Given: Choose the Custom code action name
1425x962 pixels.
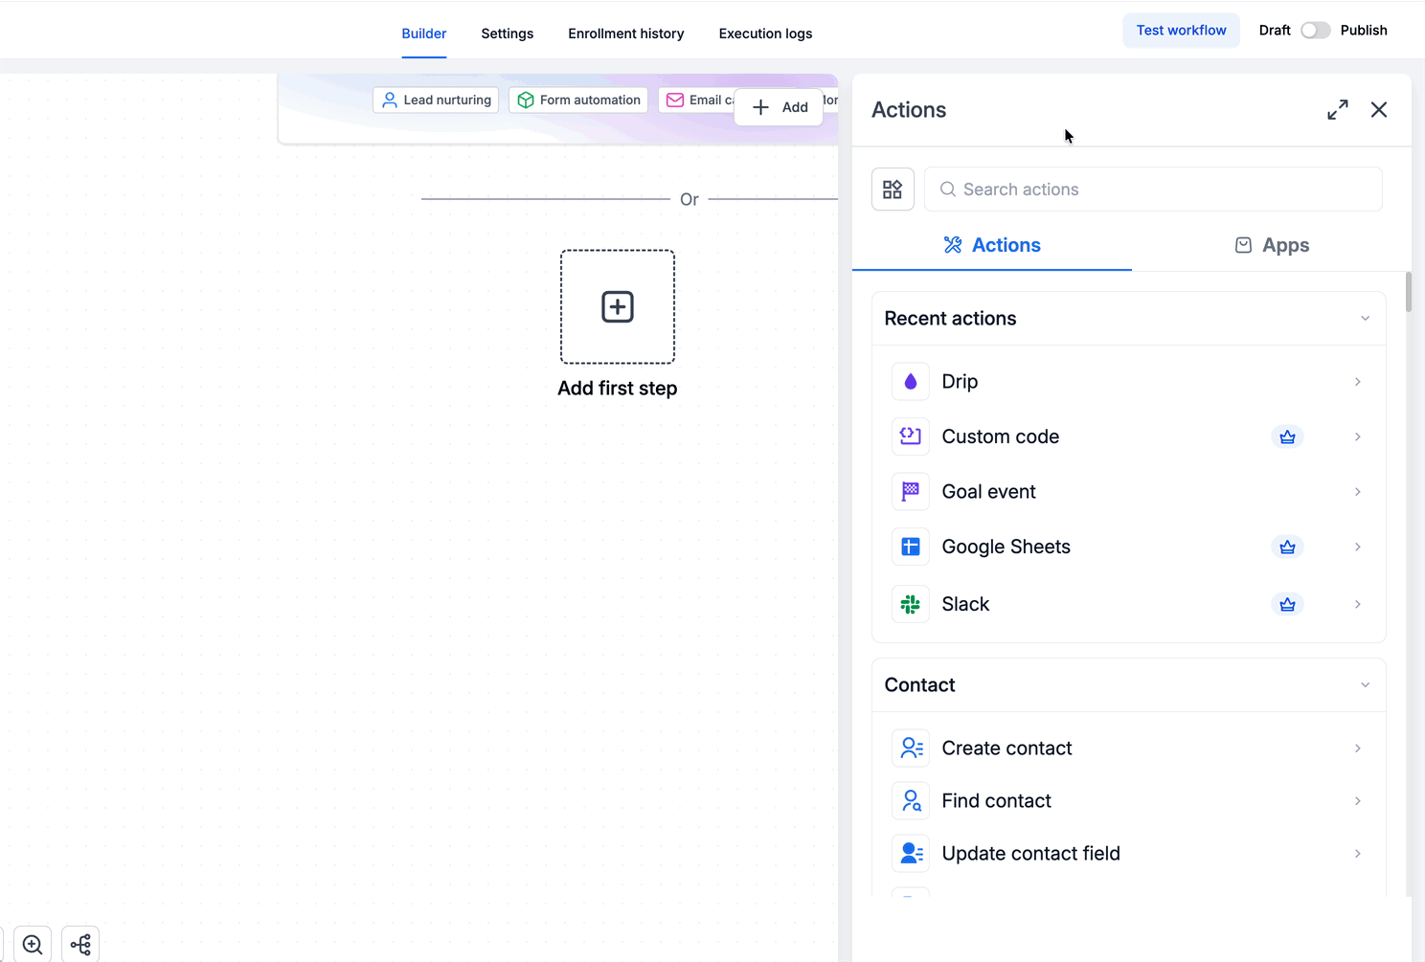Looking at the screenshot, I should tap(1001, 436).
